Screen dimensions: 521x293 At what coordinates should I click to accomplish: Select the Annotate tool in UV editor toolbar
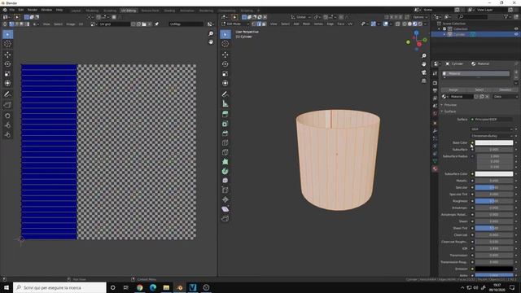[7, 94]
